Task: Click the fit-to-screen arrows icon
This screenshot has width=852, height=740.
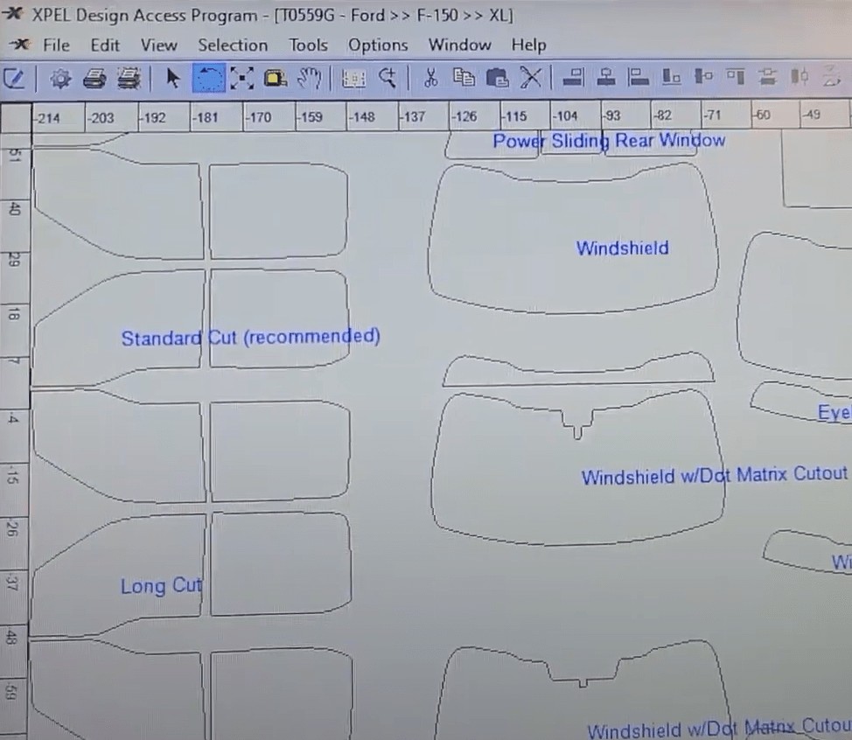Action: (241, 79)
